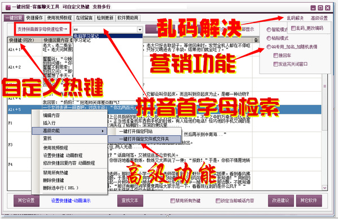Switch to the 一键回复 tab
This screenshot has width=338, height=219.
click(x=14, y=18)
